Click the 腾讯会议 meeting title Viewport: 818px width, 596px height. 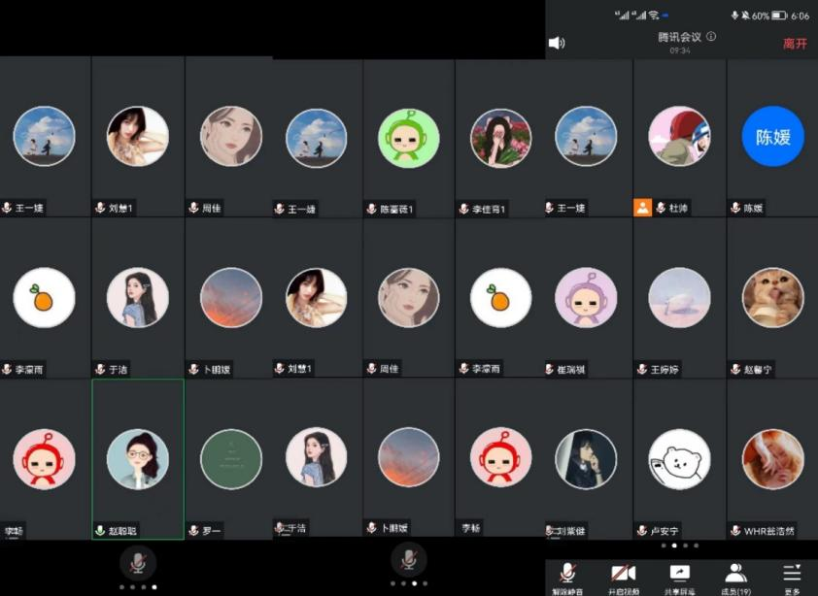pos(680,37)
